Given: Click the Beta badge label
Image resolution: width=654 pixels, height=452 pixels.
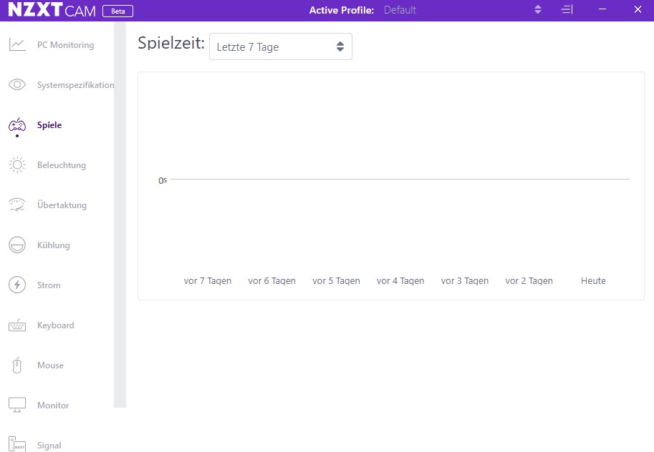Looking at the screenshot, I should tap(117, 11).
